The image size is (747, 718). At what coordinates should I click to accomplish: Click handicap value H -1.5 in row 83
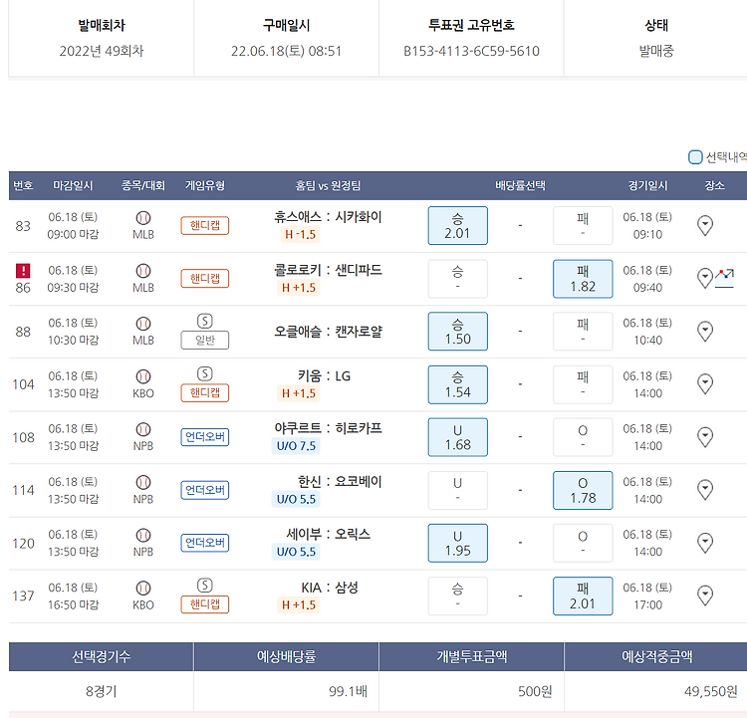point(300,234)
